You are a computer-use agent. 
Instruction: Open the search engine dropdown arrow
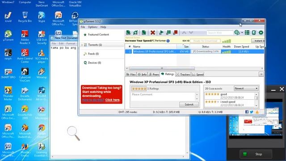tap(242, 33)
